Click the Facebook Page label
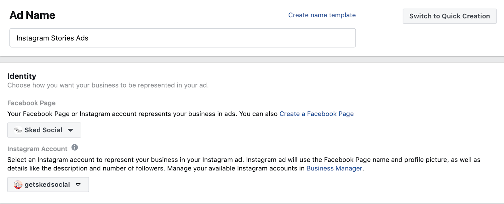This screenshot has height=204, width=504. 31,103
